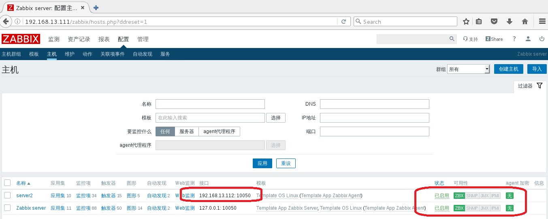Click the 选择 button next to 模板
Viewport: 548px width, 219px height.
pyautogui.click(x=276, y=118)
